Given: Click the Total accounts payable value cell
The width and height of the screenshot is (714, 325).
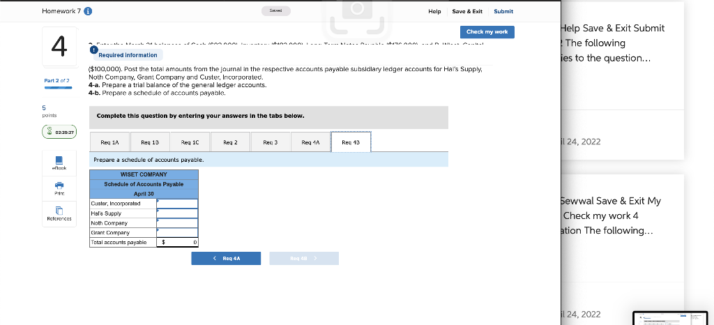Looking at the screenshot, I should click(x=177, y=243).
